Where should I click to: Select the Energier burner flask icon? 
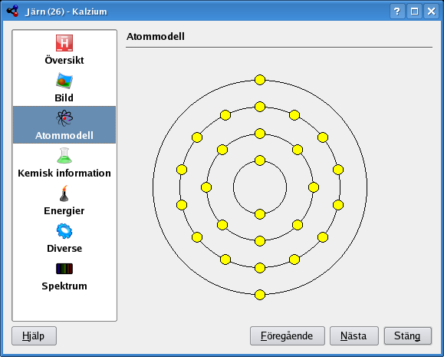[x=64, y=193]
